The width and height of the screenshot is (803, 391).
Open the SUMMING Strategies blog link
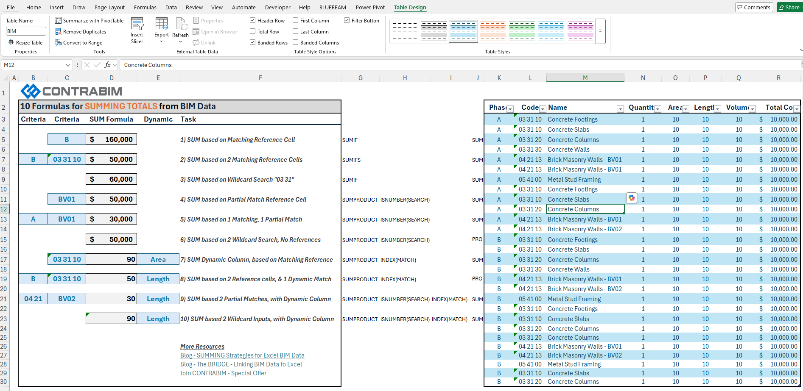242,355
